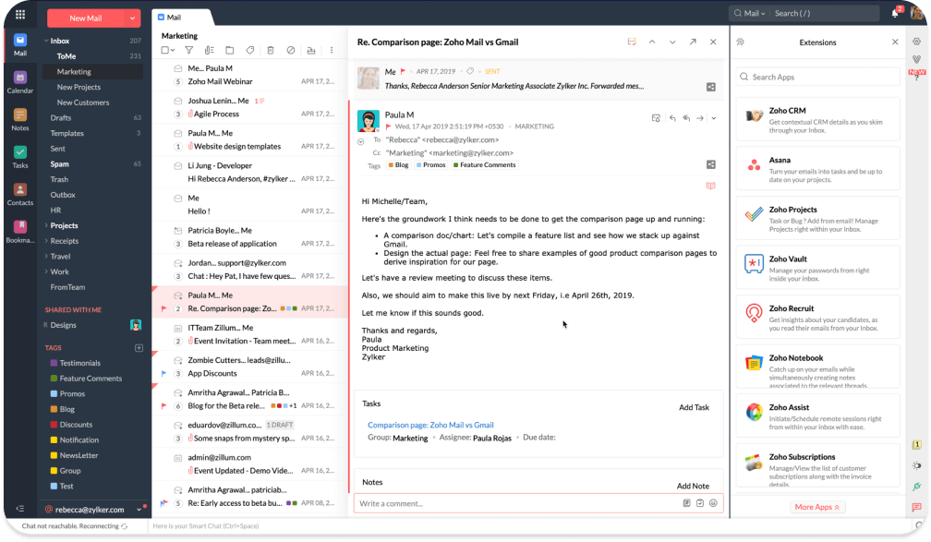Click the forward arrow icon
The height and width of the screenshot is (542, 931).
click(x=700, y=118)
